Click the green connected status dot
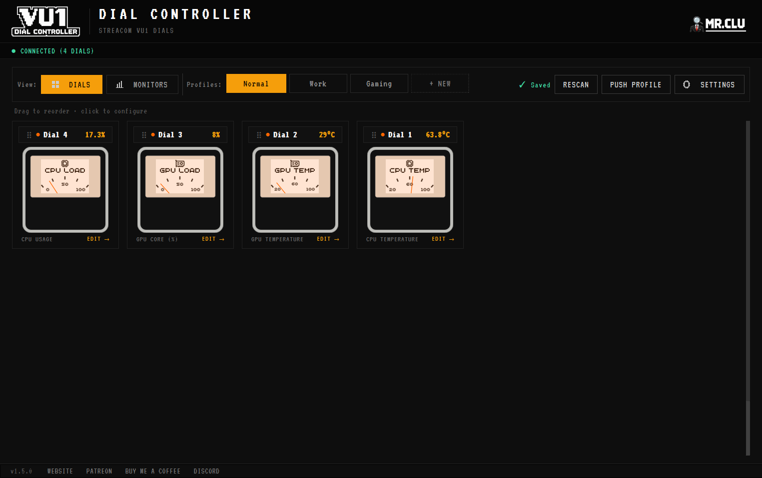 coord(13,51)
